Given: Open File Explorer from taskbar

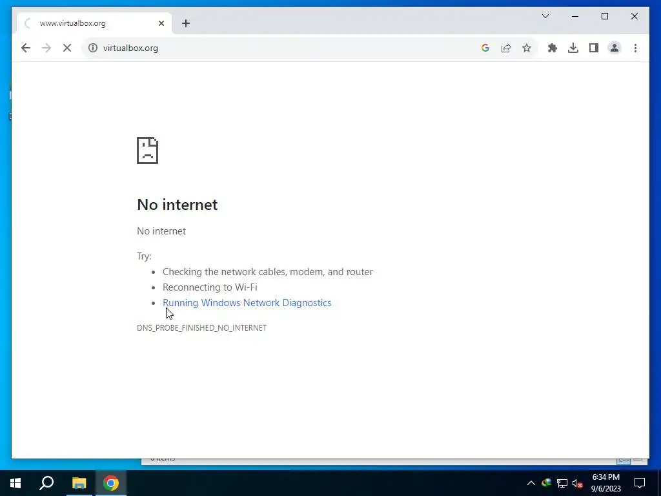Looking at the screenshot, I should pyautogui.click(x=79, y=483).
